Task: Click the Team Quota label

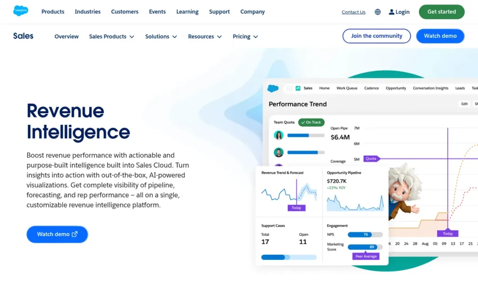Action: click(x=284, y=122)
